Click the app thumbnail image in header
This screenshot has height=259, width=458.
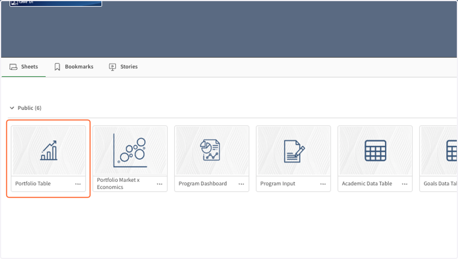(56, 3)
